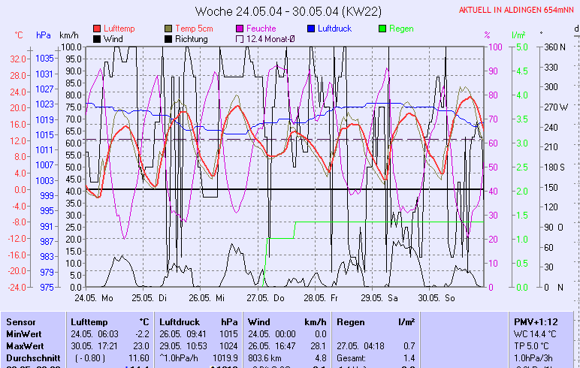Click the green Regen legend swatch
The width and height of the screenshot is (580, 368).
pyautogui.click(x=382, y=29)
